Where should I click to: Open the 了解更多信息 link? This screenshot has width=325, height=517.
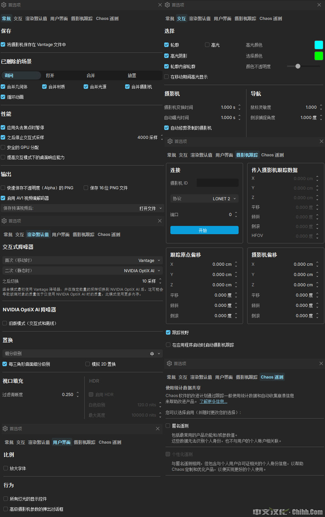point(213,401)
